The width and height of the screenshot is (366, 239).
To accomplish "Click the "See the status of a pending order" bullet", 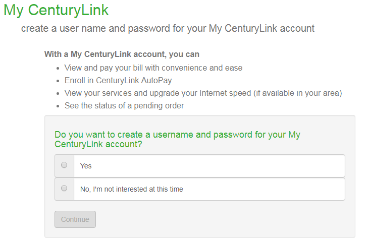I will point(124,106).
